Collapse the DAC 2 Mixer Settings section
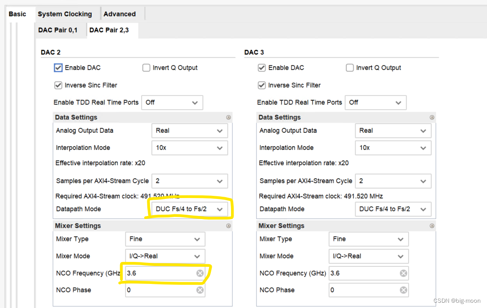This screenshot has height=308, width=487. (x=228, y=226)
